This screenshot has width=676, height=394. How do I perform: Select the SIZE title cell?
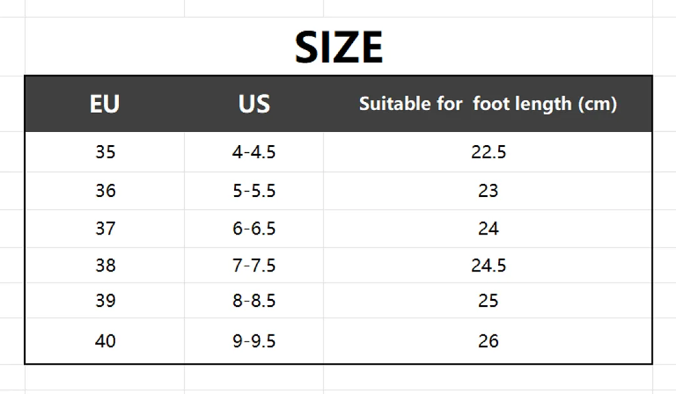[x=339, y=46]
